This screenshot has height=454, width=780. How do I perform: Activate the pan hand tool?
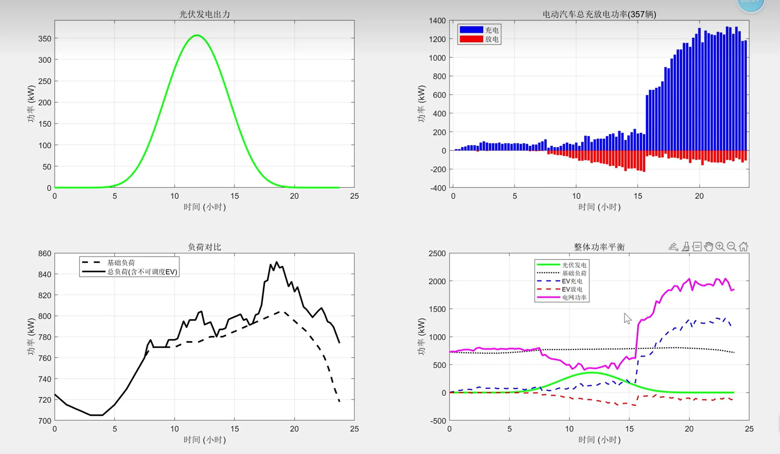[709, 247]
